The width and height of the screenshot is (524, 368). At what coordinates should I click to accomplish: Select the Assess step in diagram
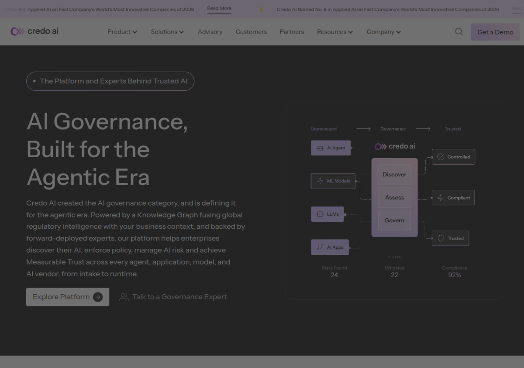(x=394, y=198)
